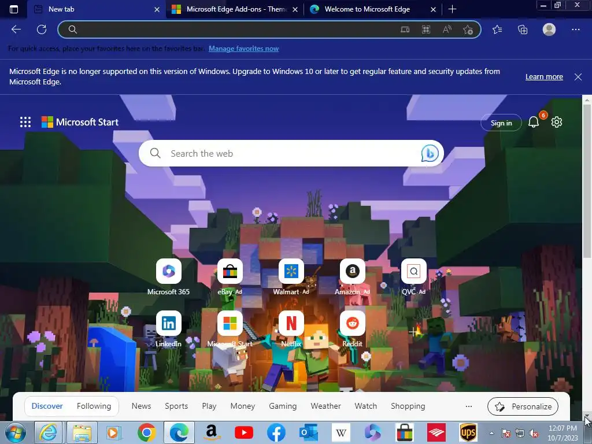Open the Favorites list icon
592x444 pixels.
pos(497,29)
